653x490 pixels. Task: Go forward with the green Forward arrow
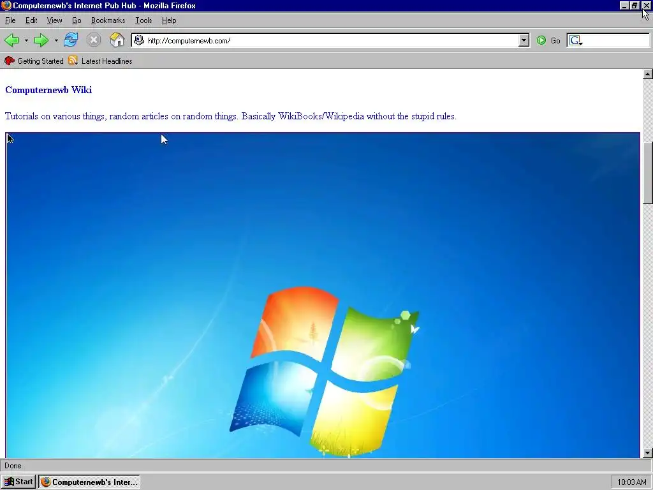click(x=41, y=40)
